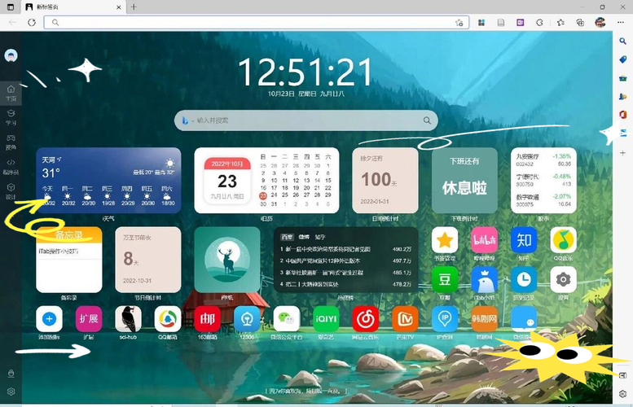Screen dimensions: 633x407
Task: Open the first trending news headline
Action: [x=326, y=249]
